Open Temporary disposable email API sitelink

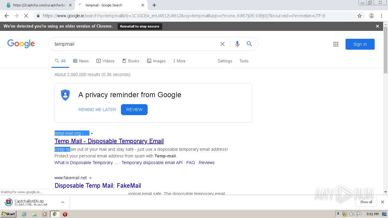click(x=152, y=163)
